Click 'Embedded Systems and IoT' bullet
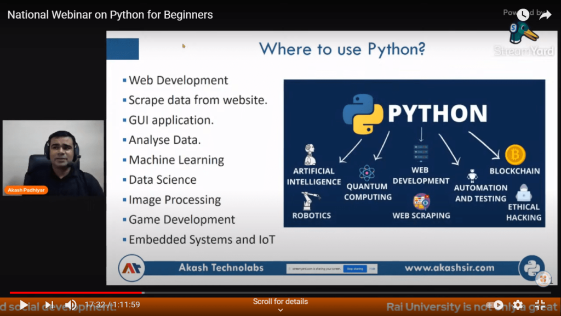 (x=202, y=240)
